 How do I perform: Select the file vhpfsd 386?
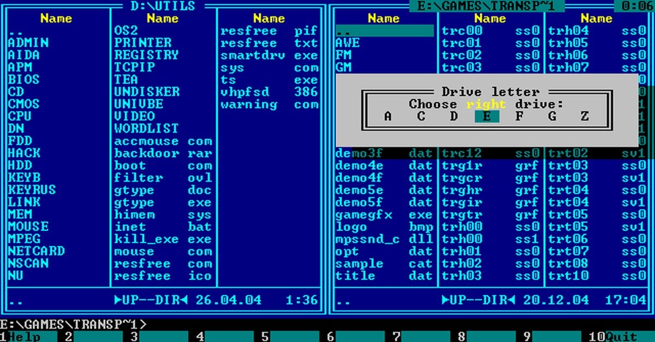tap(269, 91)
